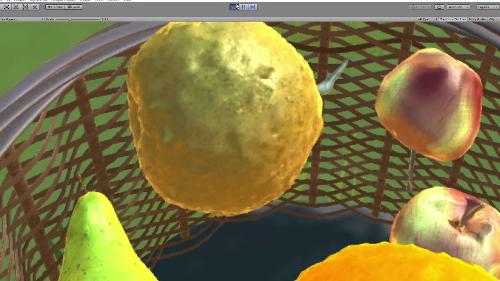Open the Layers dropdown

(x=486, y=7)
